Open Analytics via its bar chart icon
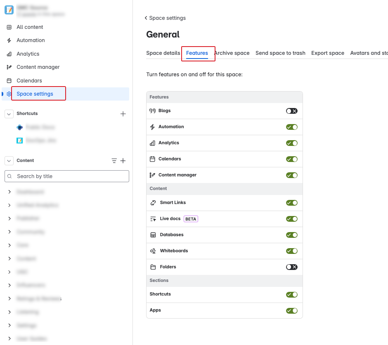Image resolution: width=388 pixels, height=345 pixels. click(9, 54)
